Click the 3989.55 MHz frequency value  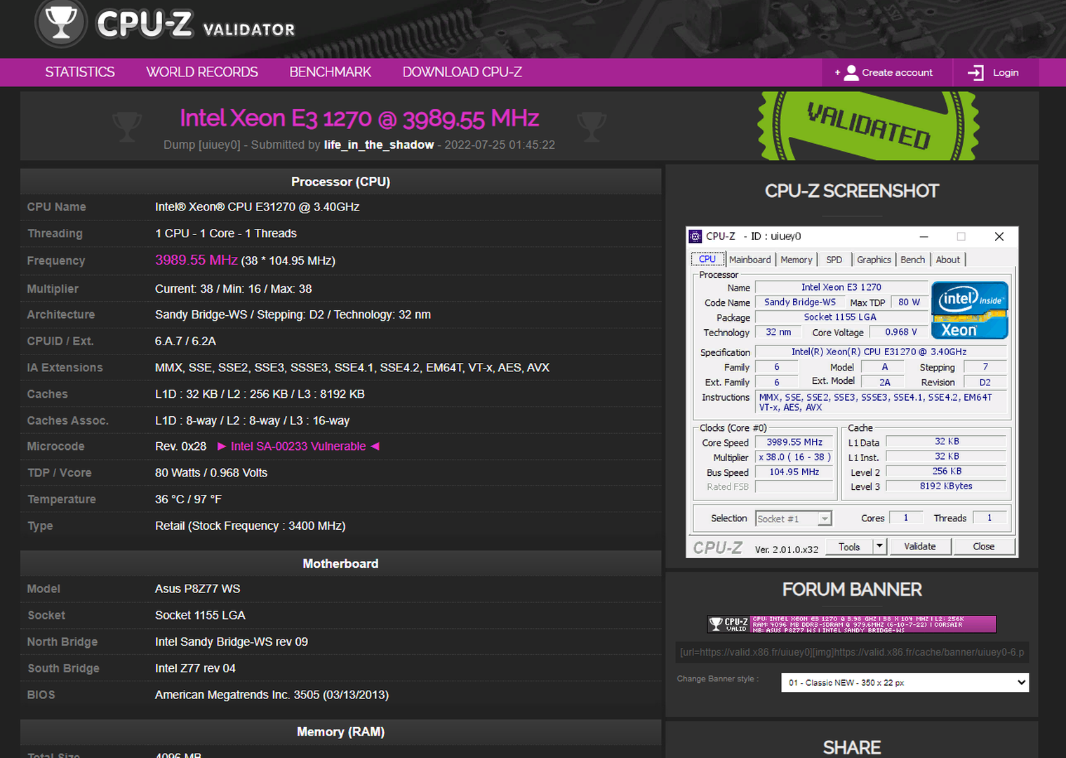tap(196, 260)
